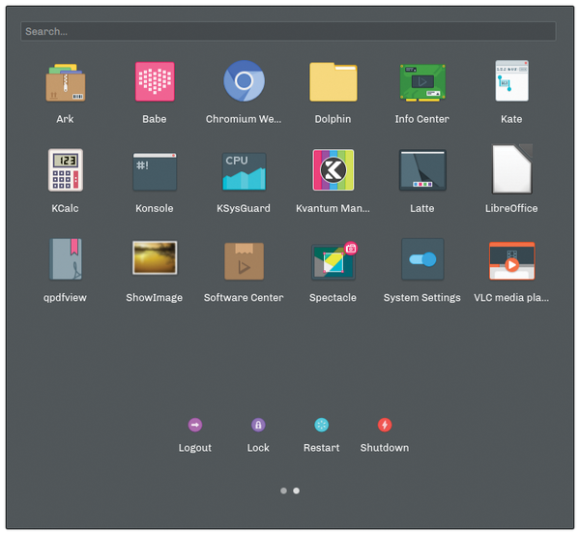Launch the Latte dock app
Screen dimensions: 580x535
click(x=422, y=170)
